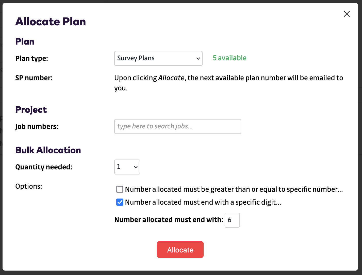
Task: Select Survey Plans from plan type
Action: tap(158, 58)
